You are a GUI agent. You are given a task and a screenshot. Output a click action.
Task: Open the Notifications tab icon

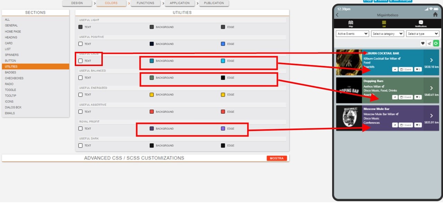(x=421, y=23)
